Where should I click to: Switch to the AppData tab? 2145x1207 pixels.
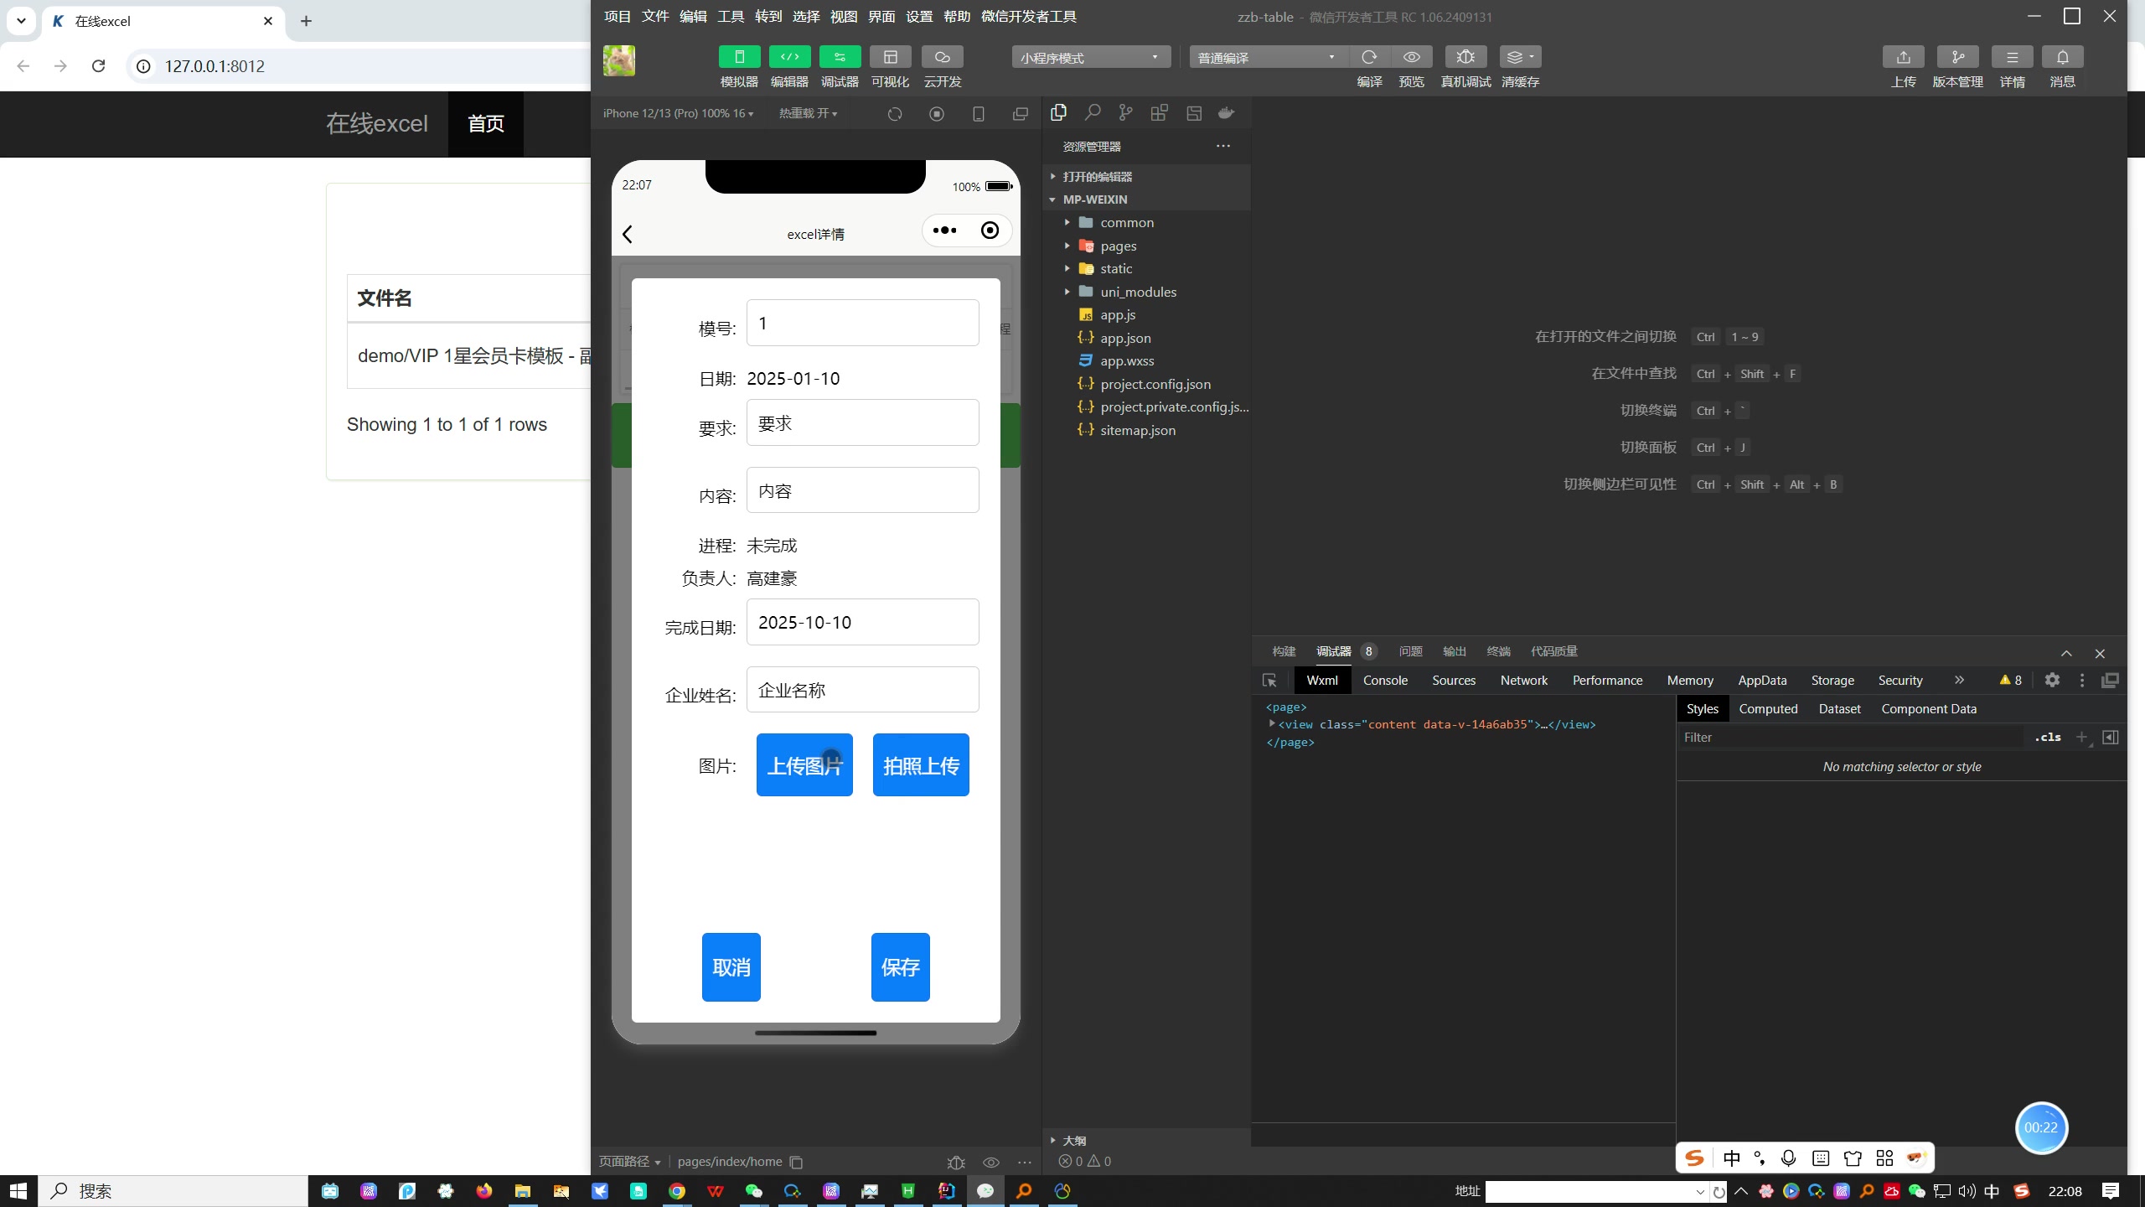1762,680
